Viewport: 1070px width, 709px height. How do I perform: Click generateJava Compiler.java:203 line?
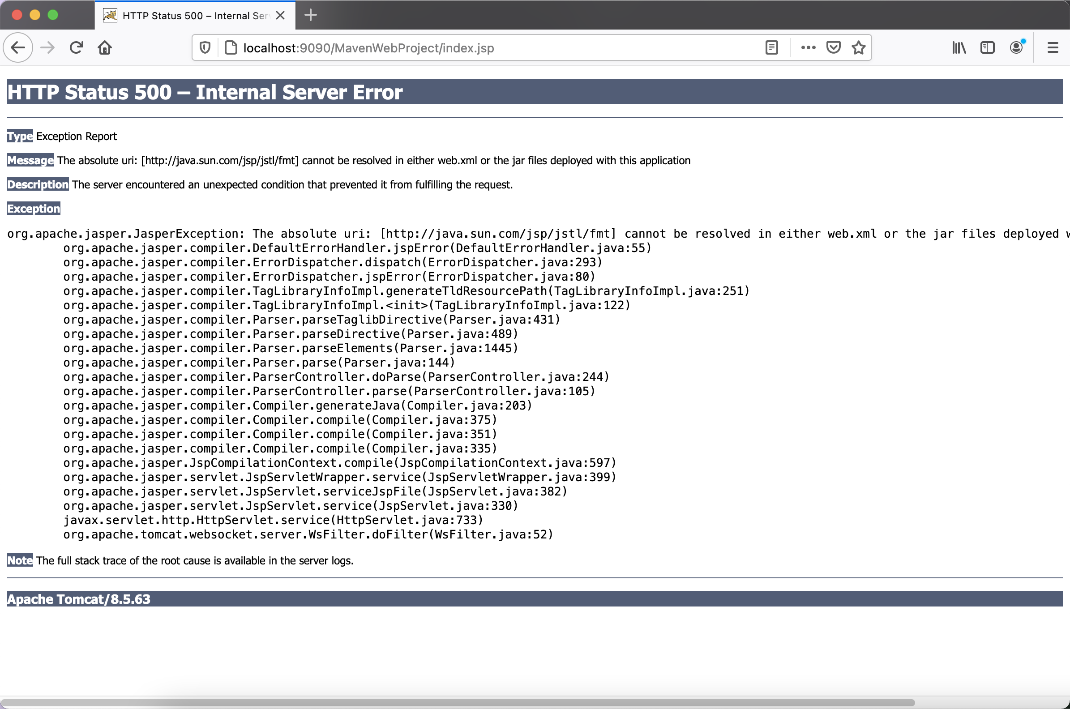click(x=298, y=406)
